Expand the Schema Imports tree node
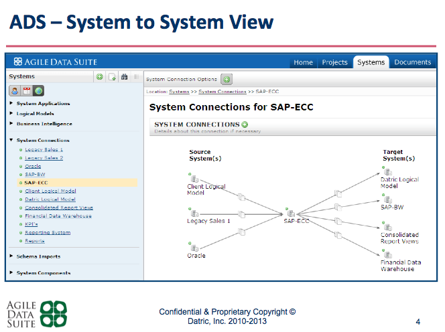 pos(11,256)
